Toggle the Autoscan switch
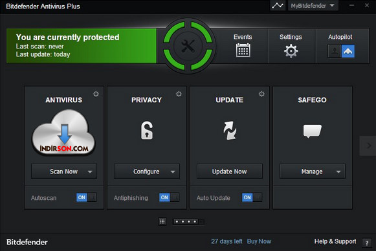 click(x=86, y=197)
